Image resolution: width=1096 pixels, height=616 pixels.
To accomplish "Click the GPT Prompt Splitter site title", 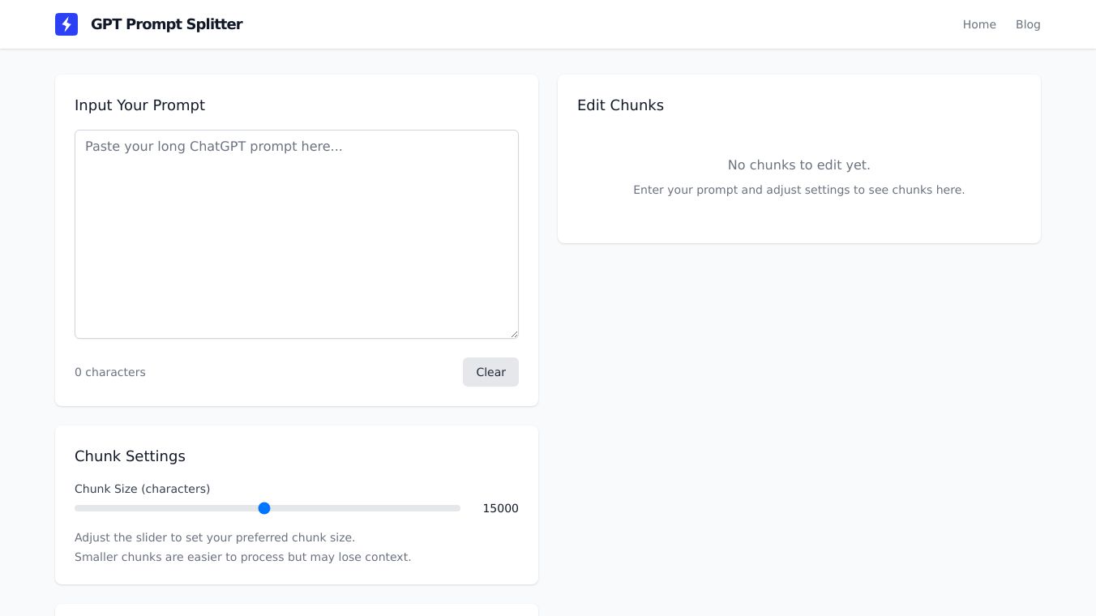I will click(x=166, y=24).
